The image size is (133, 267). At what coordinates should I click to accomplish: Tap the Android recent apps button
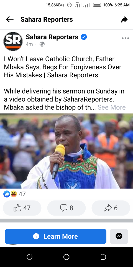[30, 257]
